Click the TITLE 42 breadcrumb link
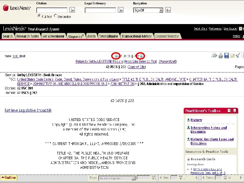The width and height of the screenshot is (244, 183). coord(154,79)
